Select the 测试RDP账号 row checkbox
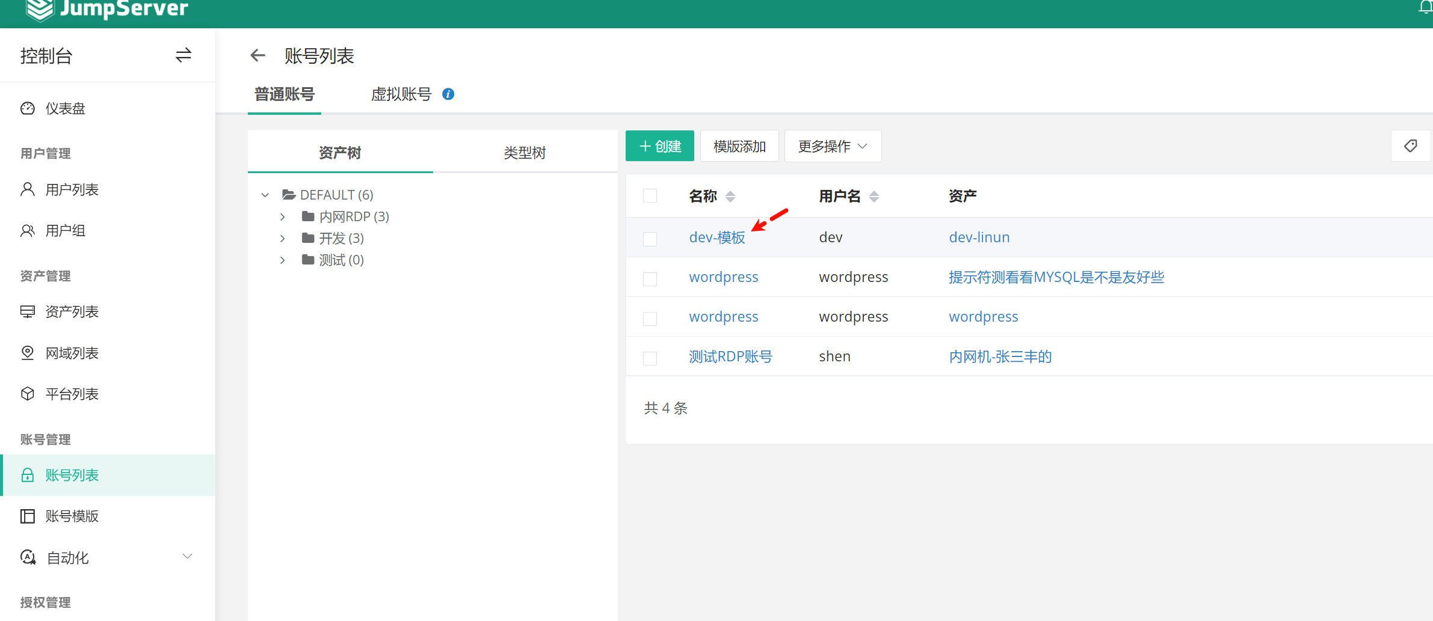 pyautogui.click(x=650, y=358)
